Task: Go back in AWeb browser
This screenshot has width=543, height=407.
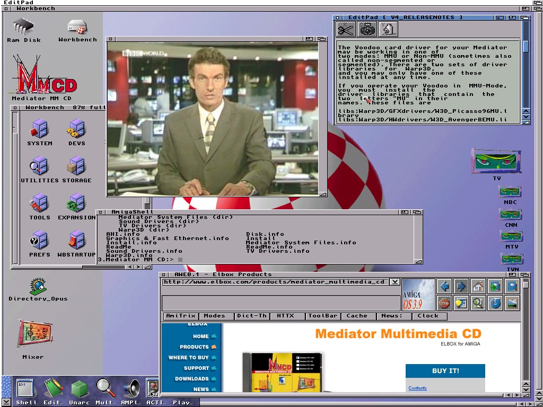Action: (x=444, y=286)
